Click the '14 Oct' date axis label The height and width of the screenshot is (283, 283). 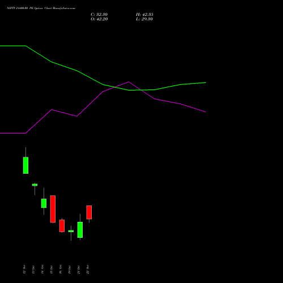pyautogui.click(x=42, y=269)
